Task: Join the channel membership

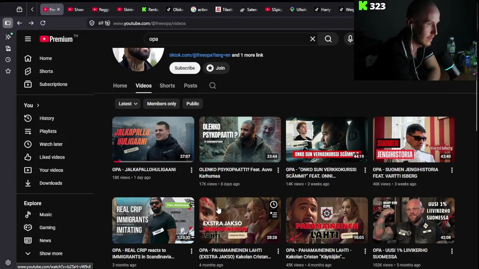Action: coord(216,68)
